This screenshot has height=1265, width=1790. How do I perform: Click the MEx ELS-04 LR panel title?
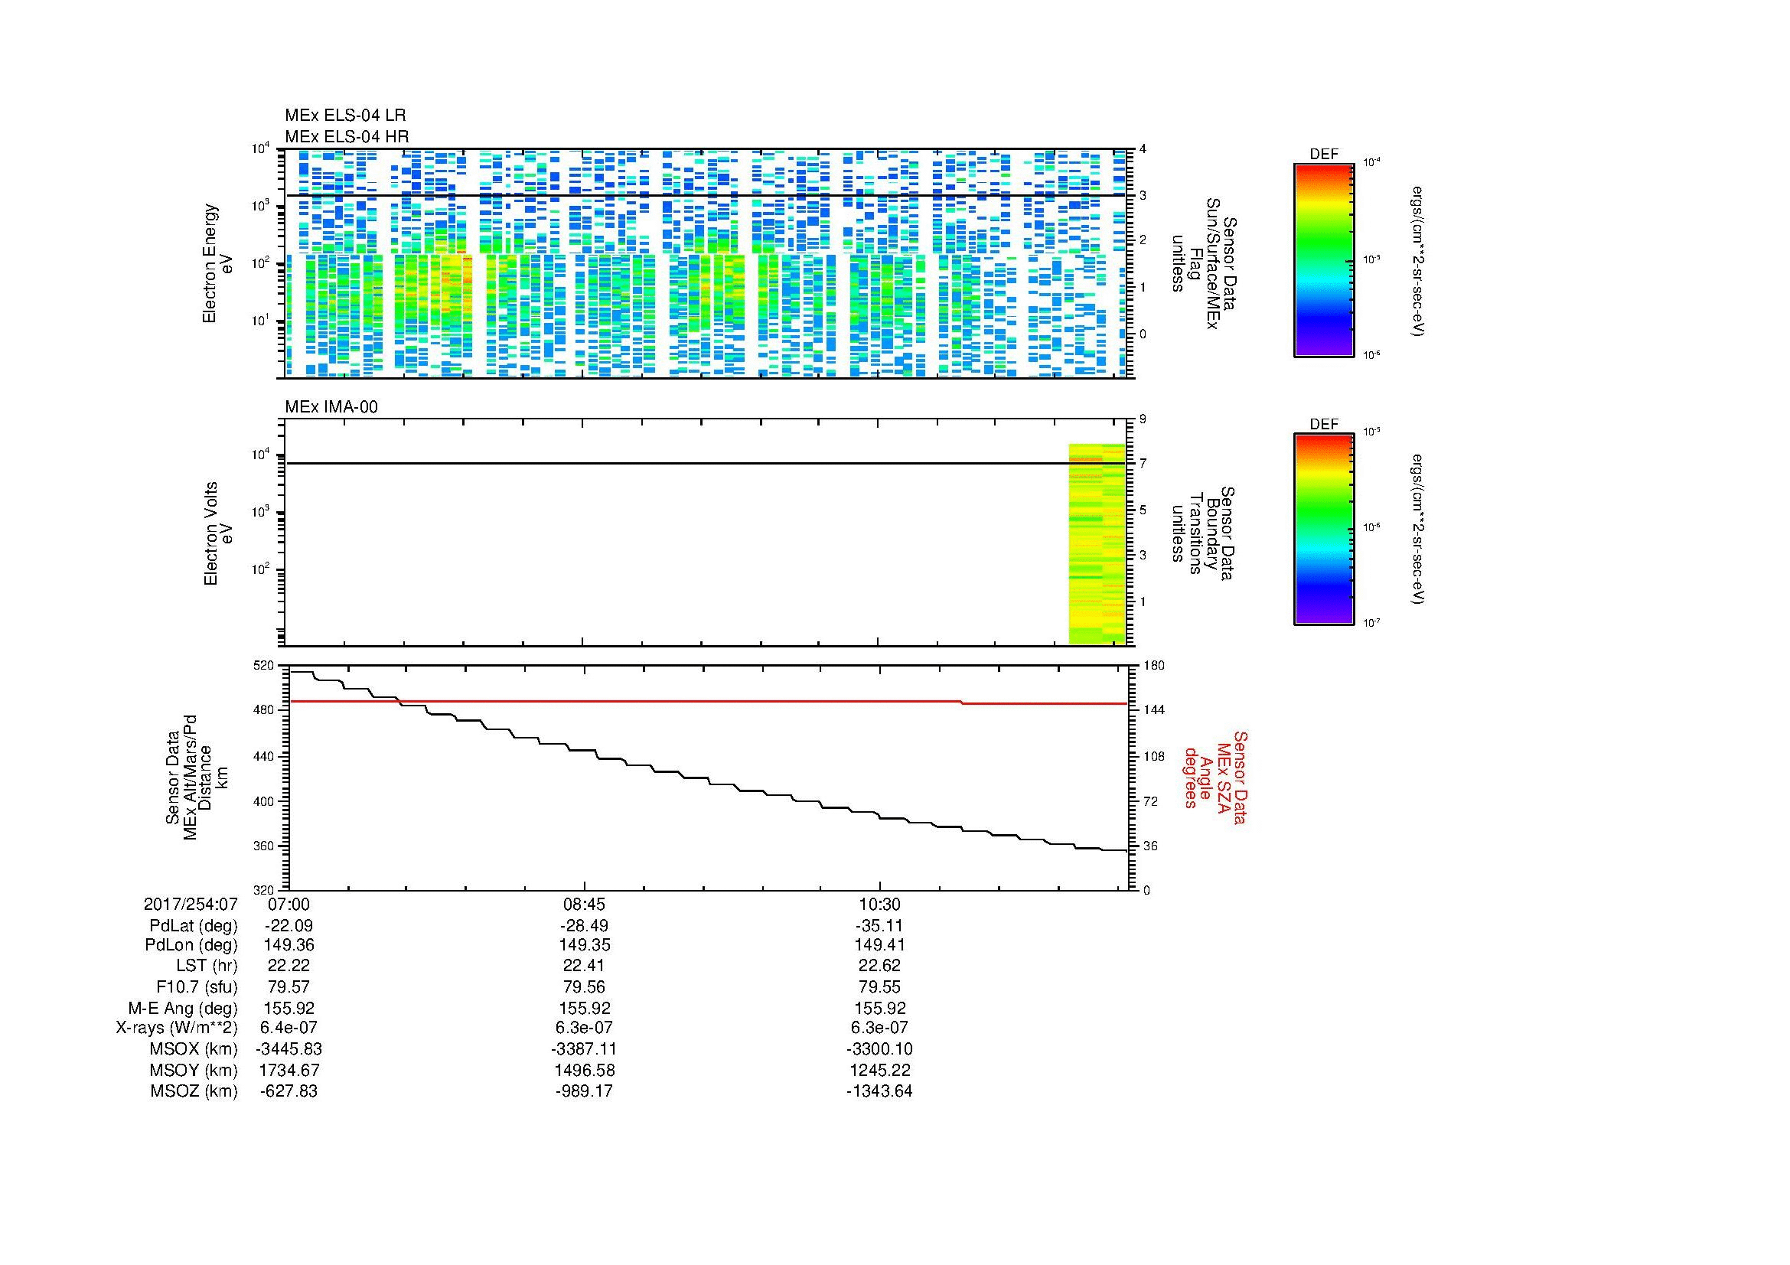click(x=345, y=116)
